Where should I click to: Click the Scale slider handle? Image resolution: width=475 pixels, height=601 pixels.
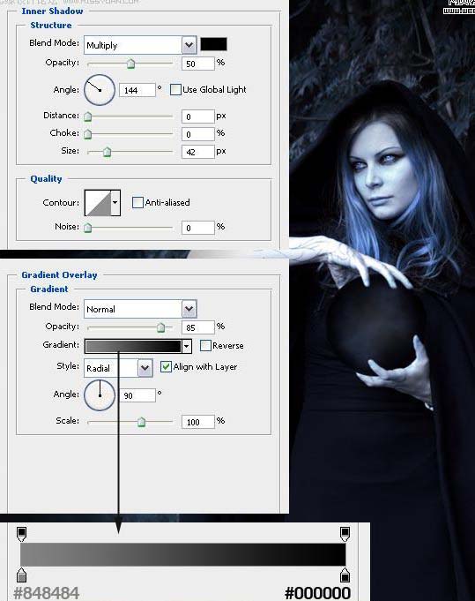click(141, 422)
